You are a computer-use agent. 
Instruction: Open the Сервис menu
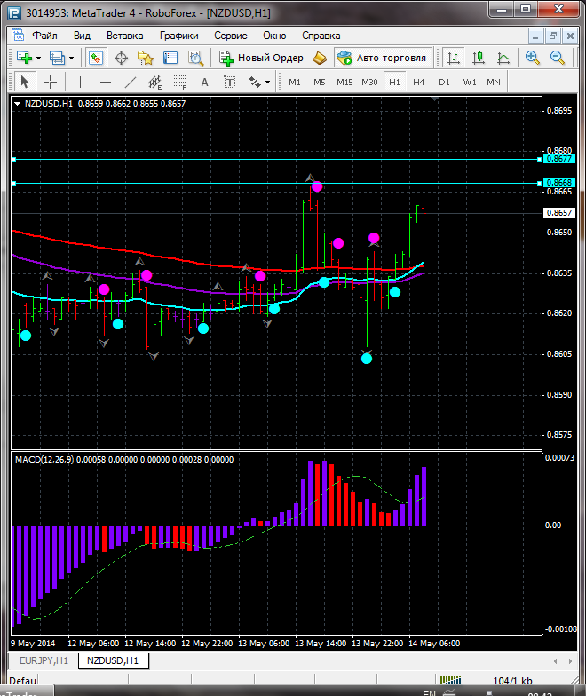pyautogui.click(x=230, y=36)
